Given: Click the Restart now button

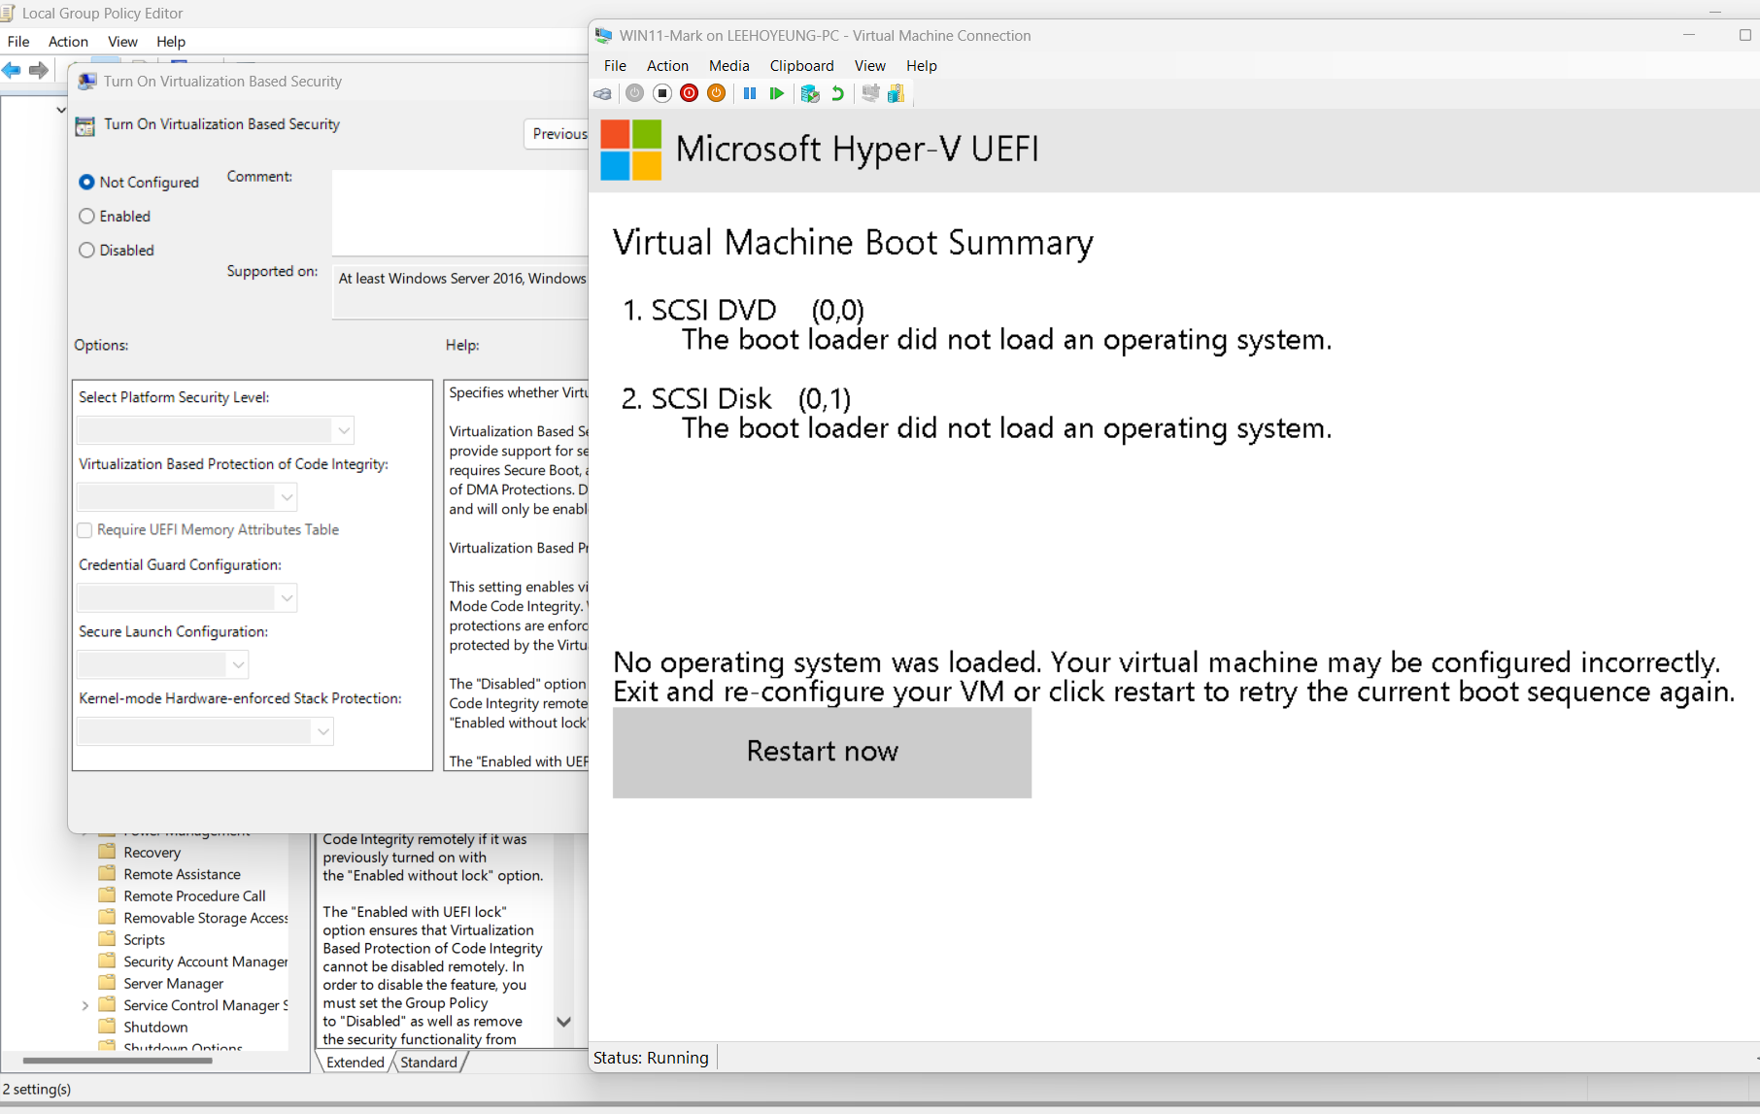Looking at the screenshot, I should click(x=821, y=752).
